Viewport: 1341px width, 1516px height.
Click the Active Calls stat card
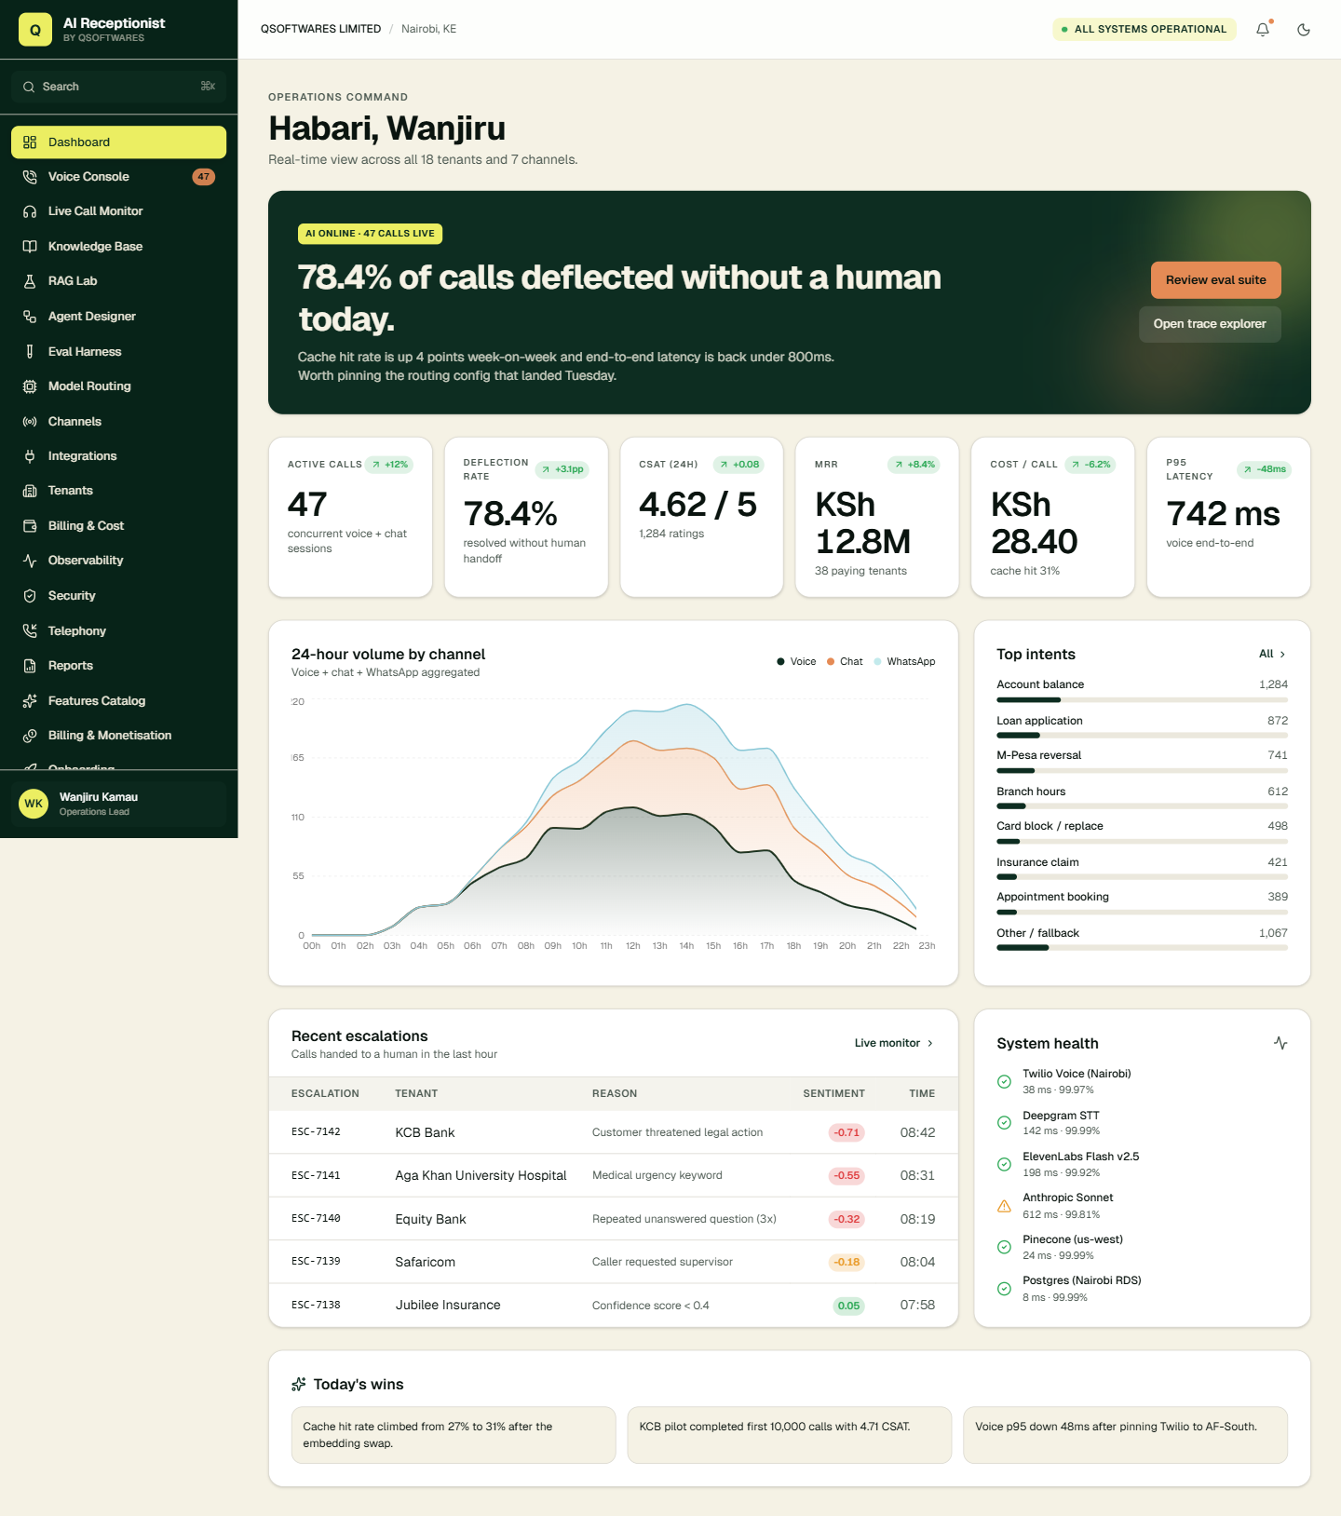click(350, 517)
